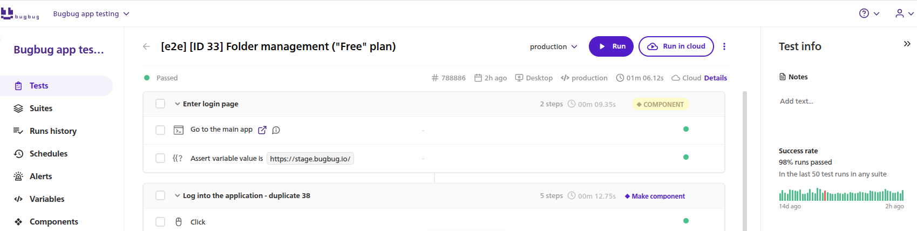Tick checkbox for Assert variable value step
The width and height of the screenshot is (917, 231).
click(160, 158)
